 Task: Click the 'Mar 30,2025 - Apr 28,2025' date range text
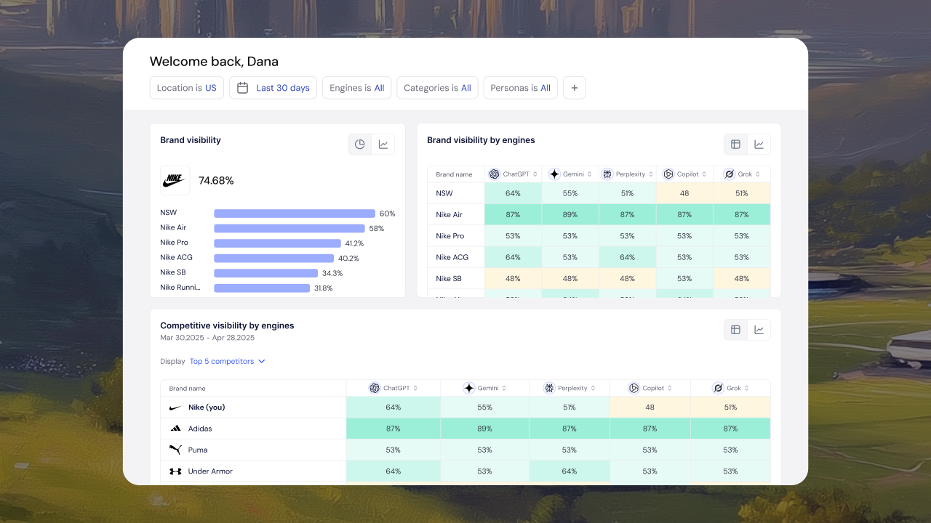pyautogui.click(x=207, y=338)
